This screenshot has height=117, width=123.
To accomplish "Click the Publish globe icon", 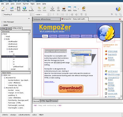I will point(25,9).
